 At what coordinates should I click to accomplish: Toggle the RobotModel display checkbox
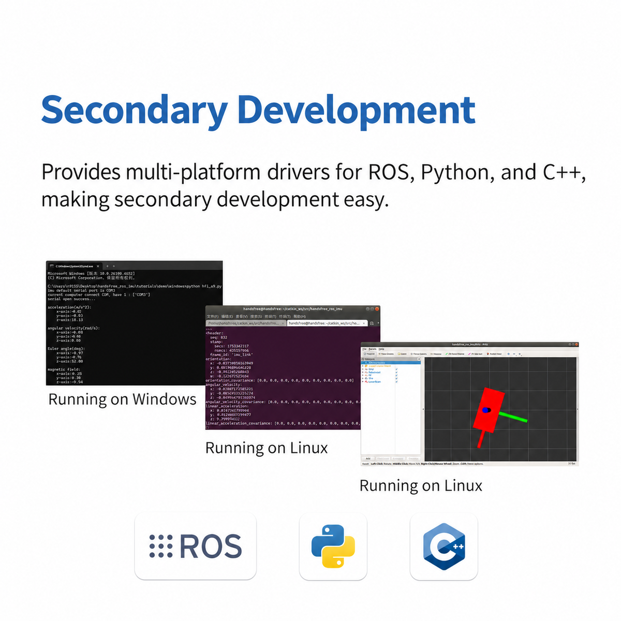396,372
